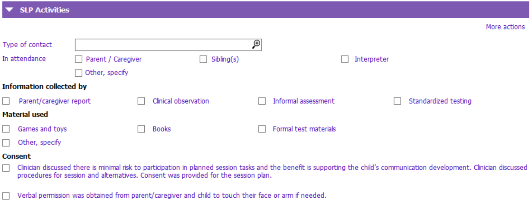531x207 pixels.
Task: Enable the Interpreter checkbox
Action: click(345, 59)
